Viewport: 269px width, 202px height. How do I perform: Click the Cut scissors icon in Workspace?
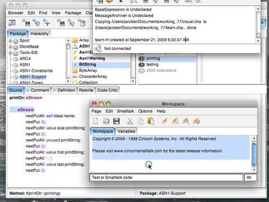[x=130, y=121]
